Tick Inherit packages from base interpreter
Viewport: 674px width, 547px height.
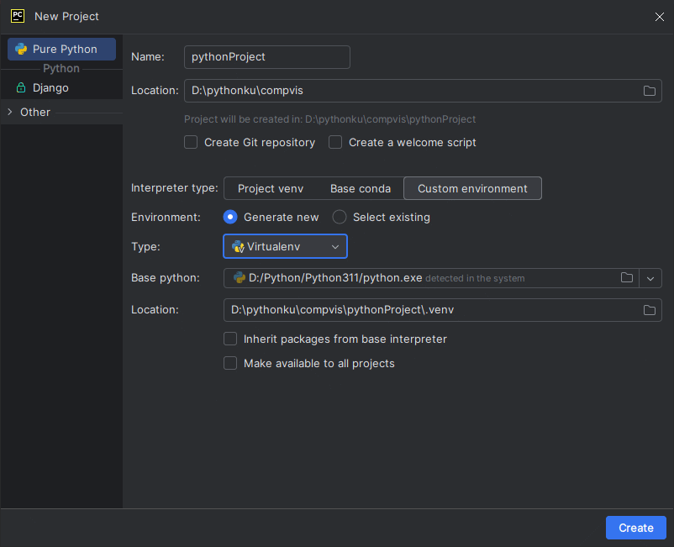[x=230, y=339]
